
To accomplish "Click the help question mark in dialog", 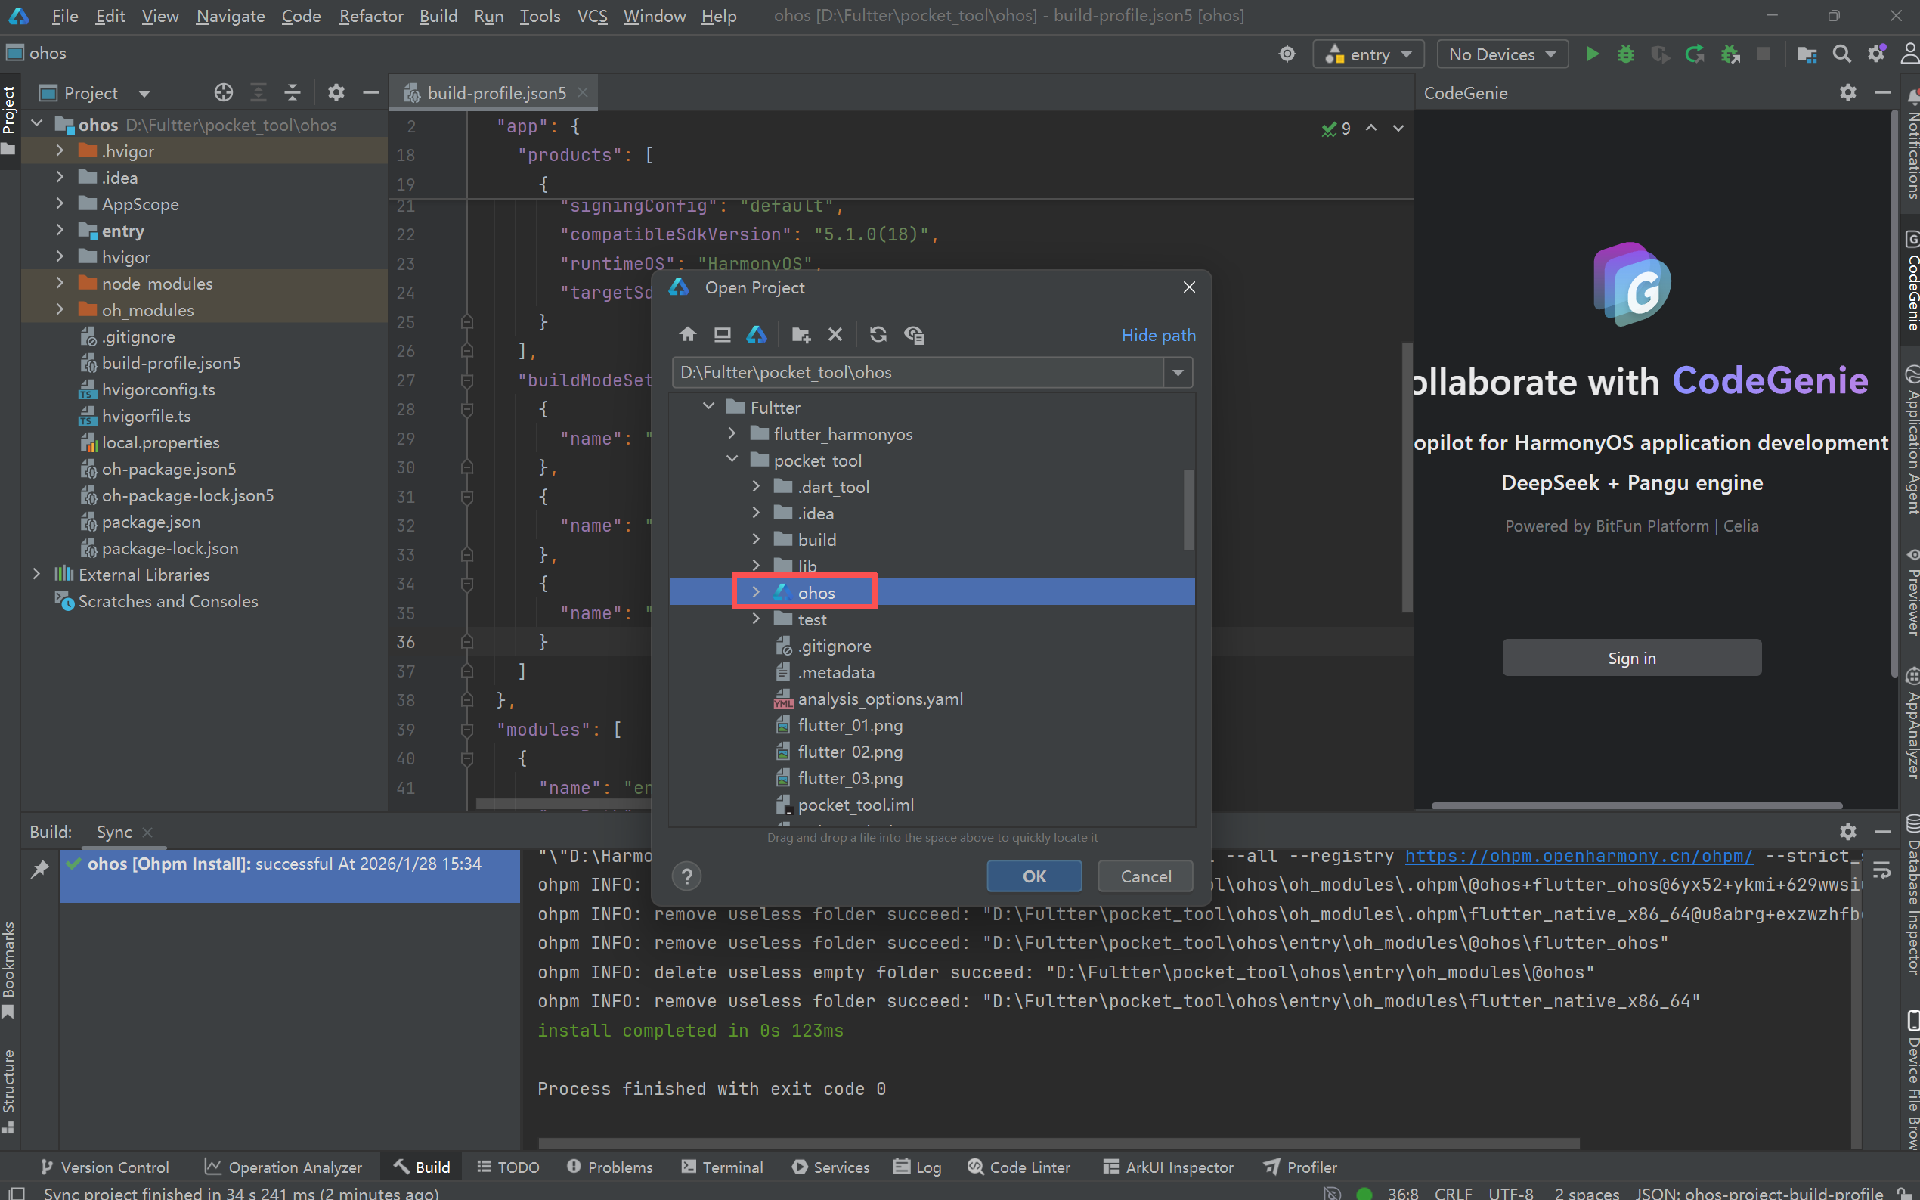I will (x=686, y=876).
